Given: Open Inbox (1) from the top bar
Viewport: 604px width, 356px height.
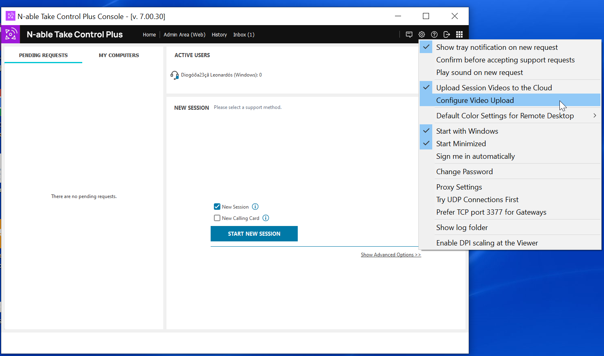Looking at the screenshot, I should 243,34.
